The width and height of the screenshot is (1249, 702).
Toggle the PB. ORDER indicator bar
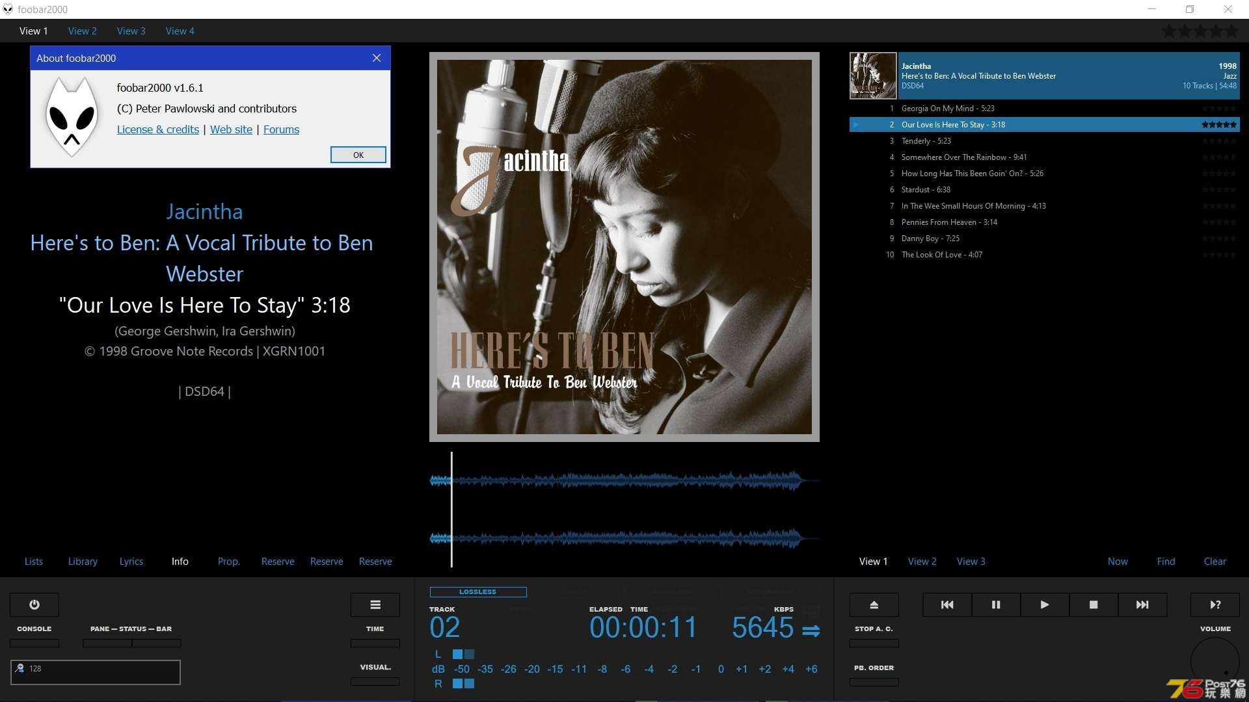pyautogui.click(x=874, y=682)
